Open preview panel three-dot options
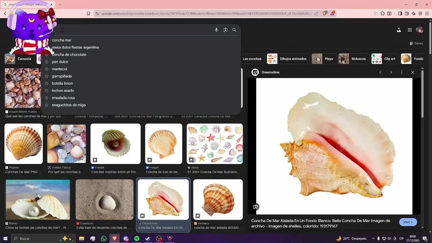Image resolution: width=432 pixels, height=243 pixels. coord(402,72)
